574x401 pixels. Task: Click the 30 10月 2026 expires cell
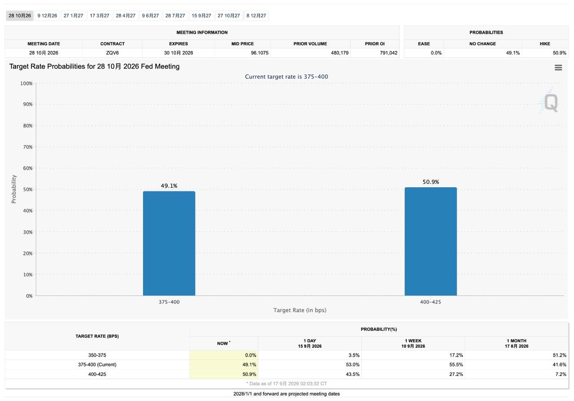(178, 53)
